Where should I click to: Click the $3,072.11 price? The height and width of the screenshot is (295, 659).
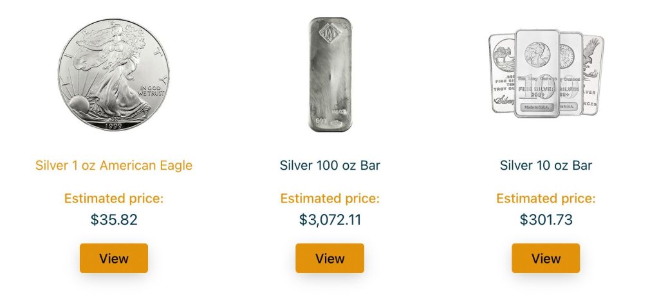329,220
